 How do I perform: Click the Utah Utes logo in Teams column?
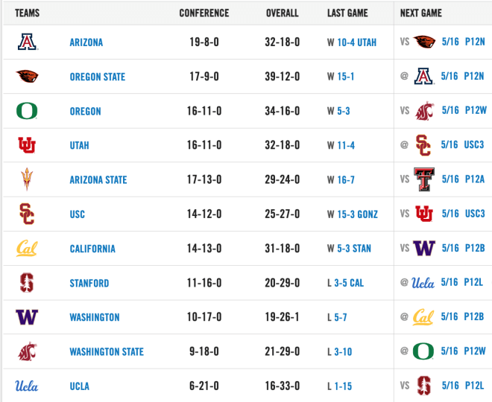[27, 145]
